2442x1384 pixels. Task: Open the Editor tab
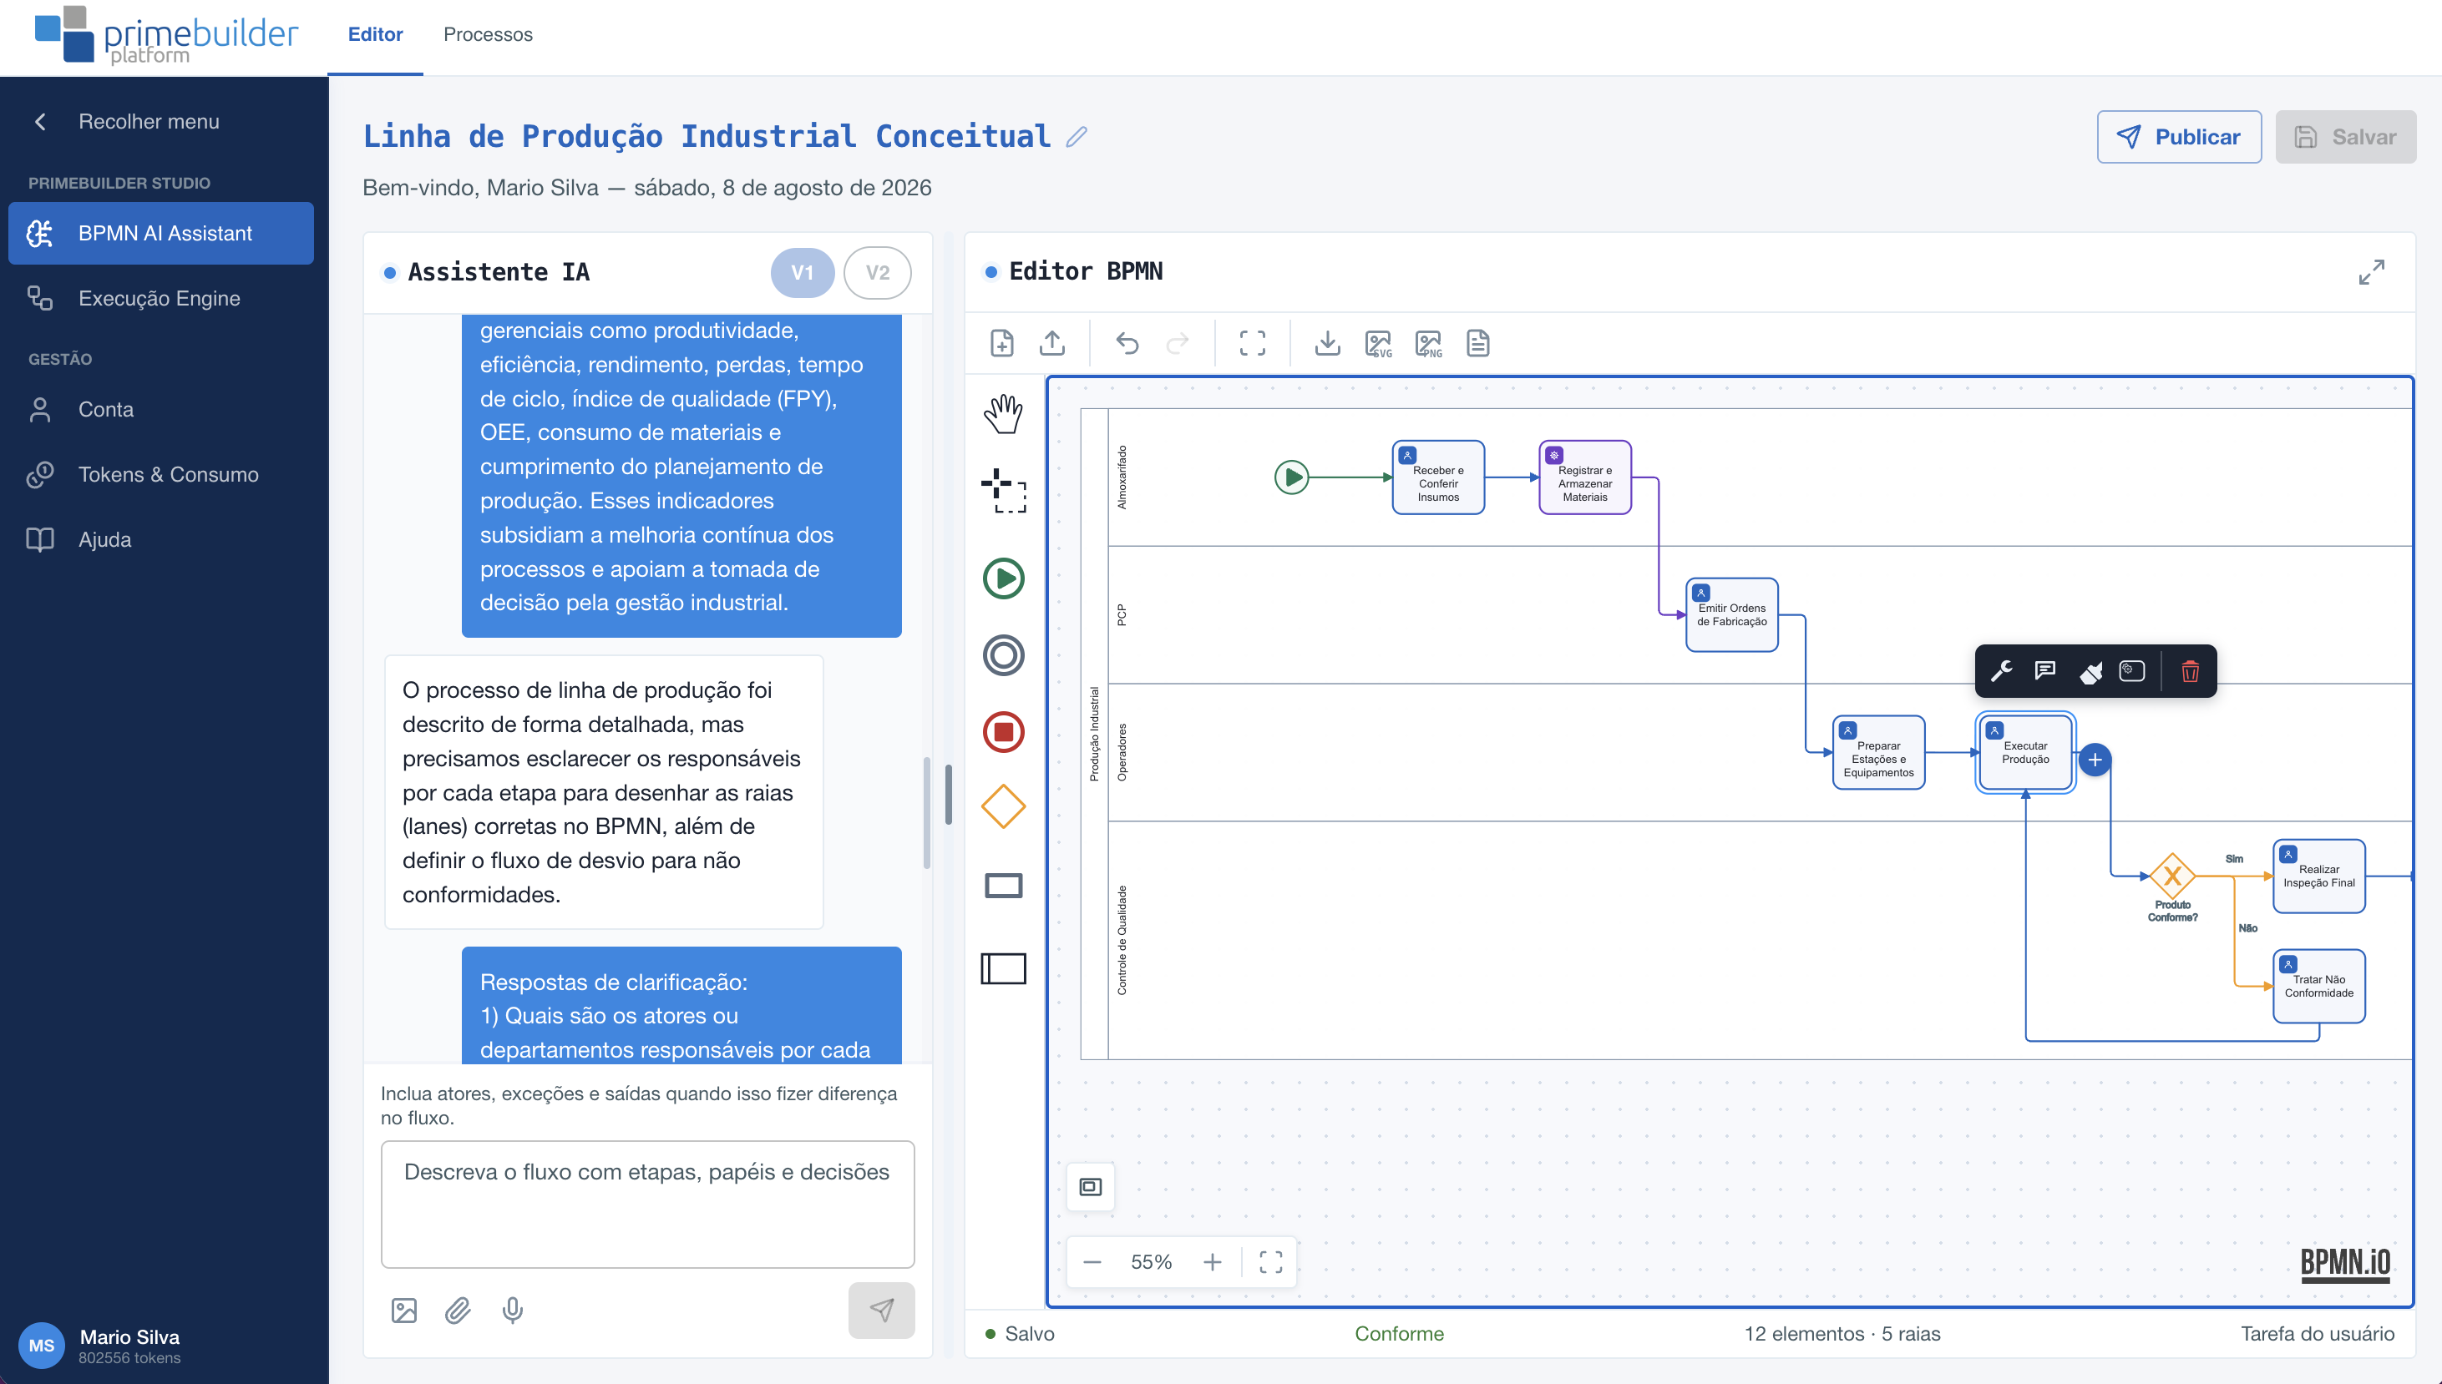coord(375,34)
